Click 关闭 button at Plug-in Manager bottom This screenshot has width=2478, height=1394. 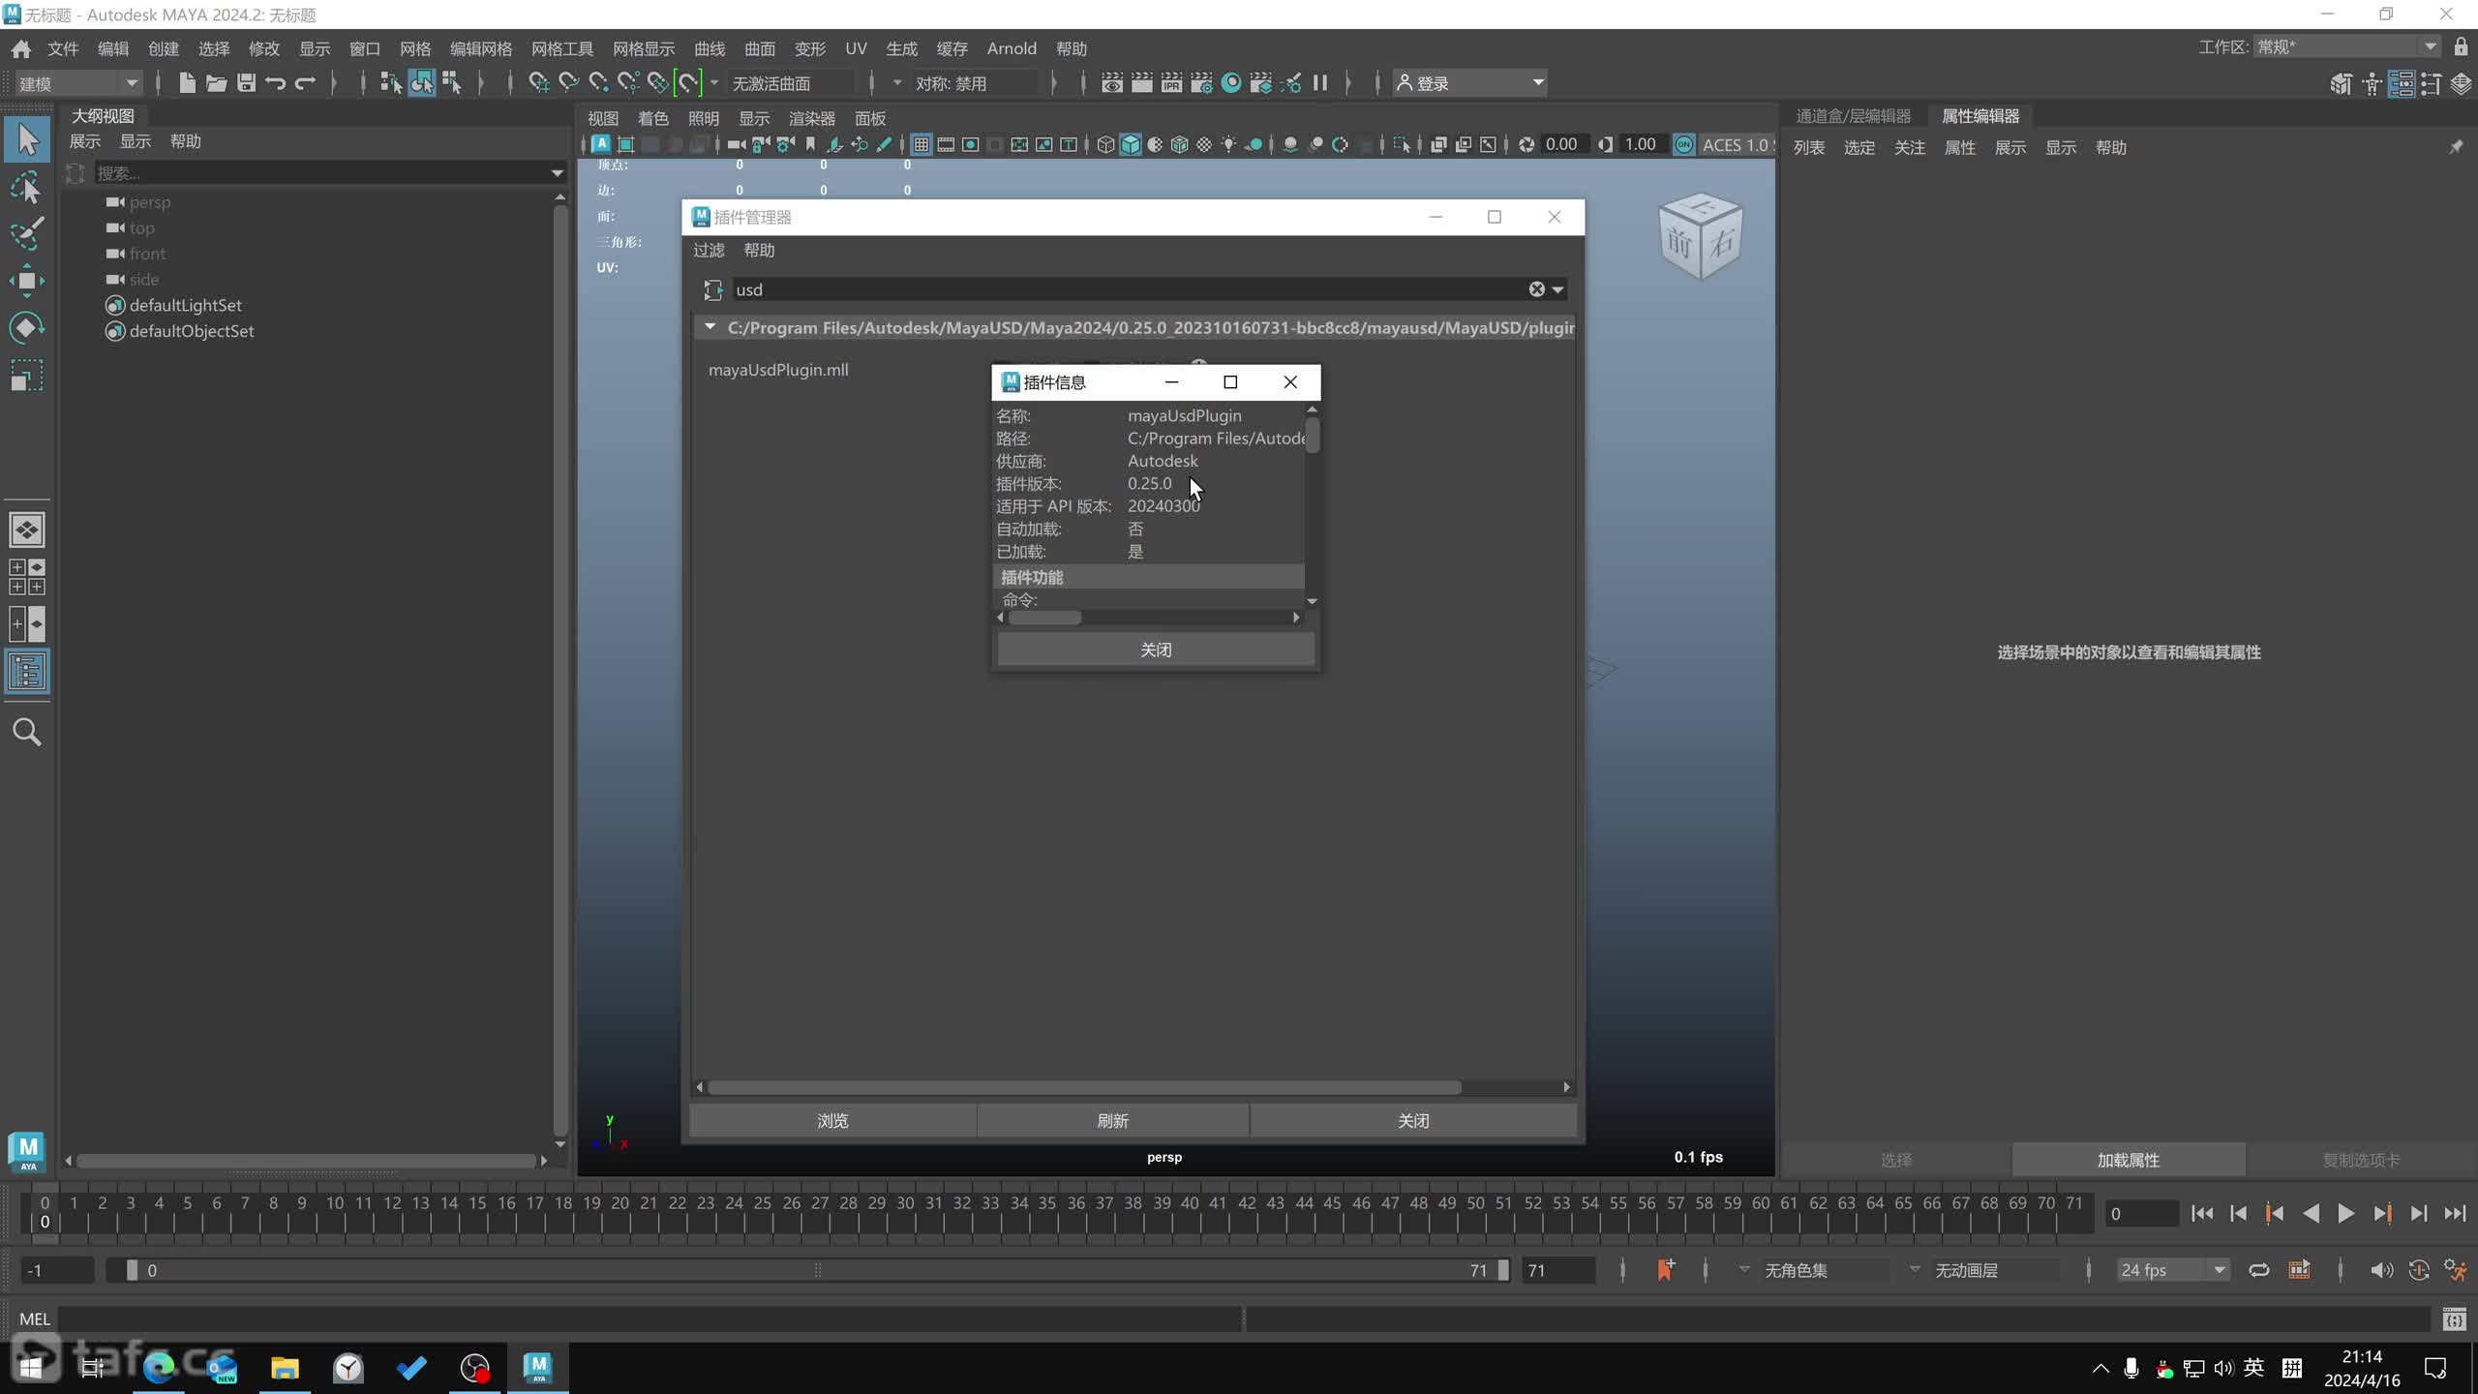tap(1413, 1120)
